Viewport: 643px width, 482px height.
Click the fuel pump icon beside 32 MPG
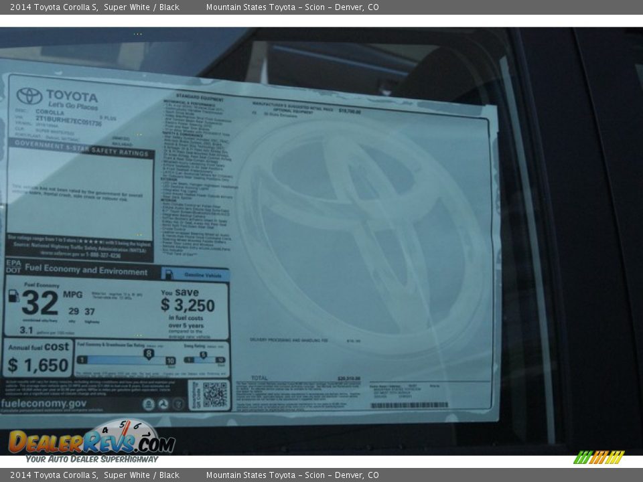[13, 296]
